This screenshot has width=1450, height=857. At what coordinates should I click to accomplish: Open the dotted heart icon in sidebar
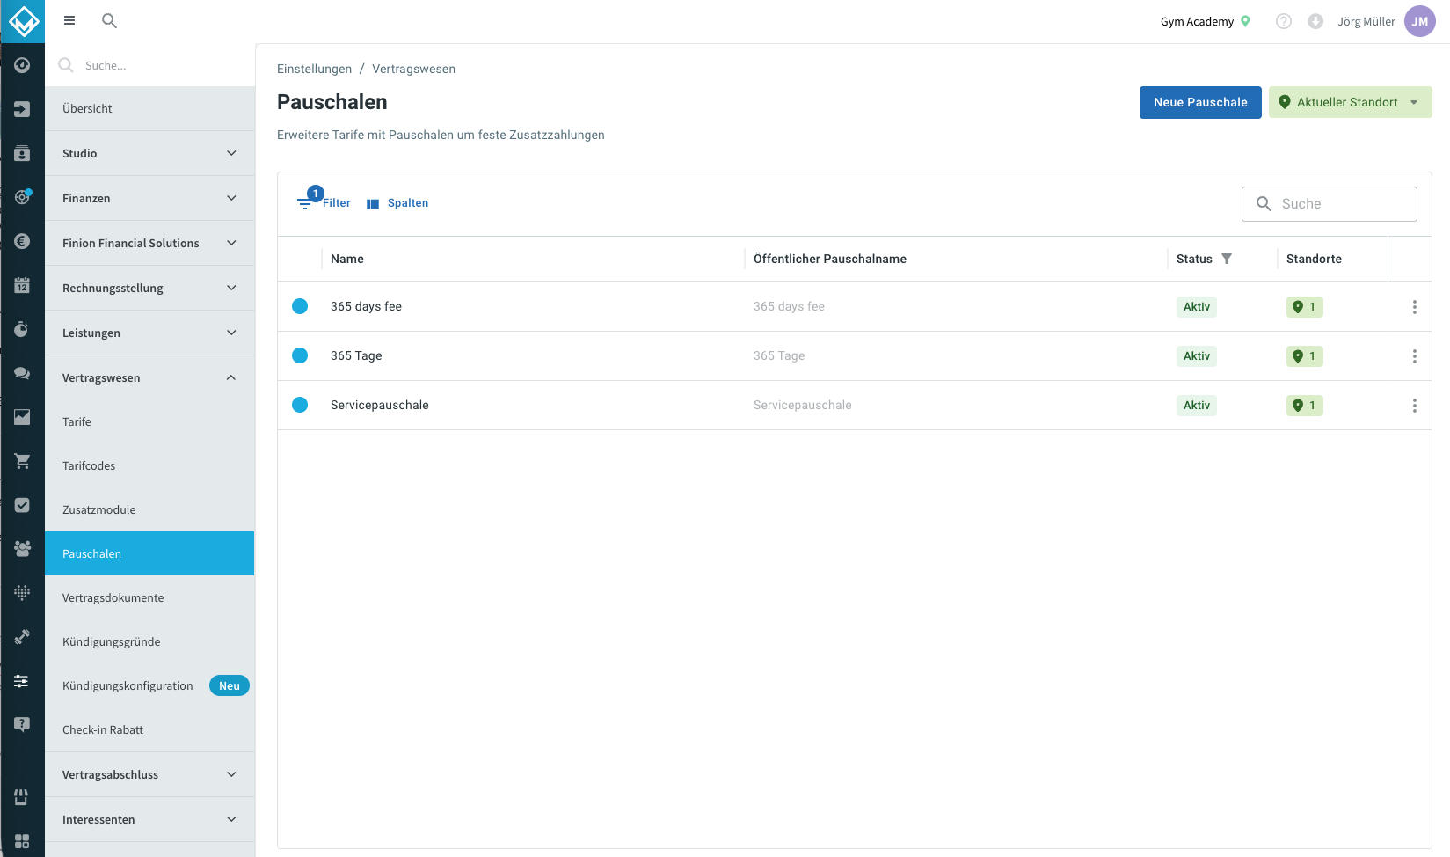22,593
